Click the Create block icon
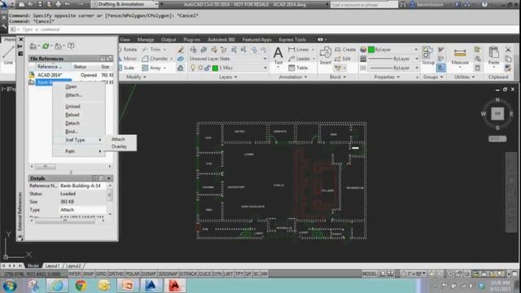This screenshot has height=293, width=521. pyautogui.click(x=345, y=50)
